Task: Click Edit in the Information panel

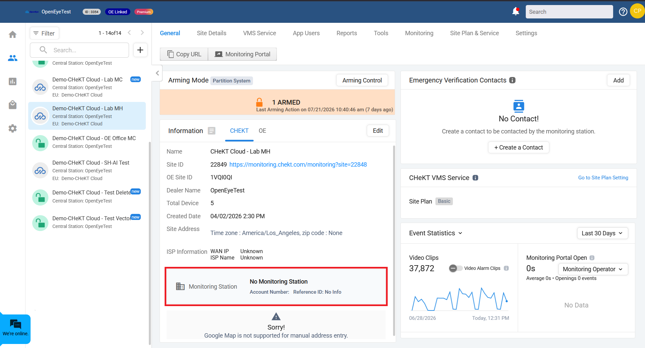Action: click(378, 131)
